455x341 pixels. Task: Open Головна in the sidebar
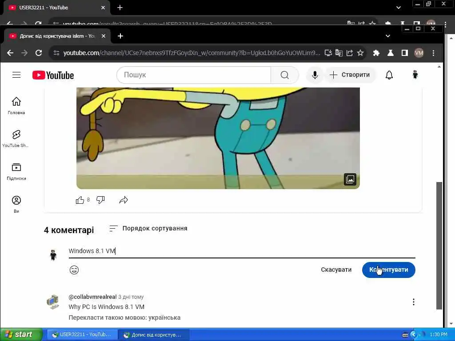[16, 106]
